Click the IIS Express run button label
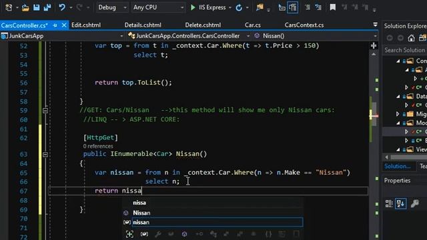Image resolution: width=427 pixels, height=240 pixels. 212,7
